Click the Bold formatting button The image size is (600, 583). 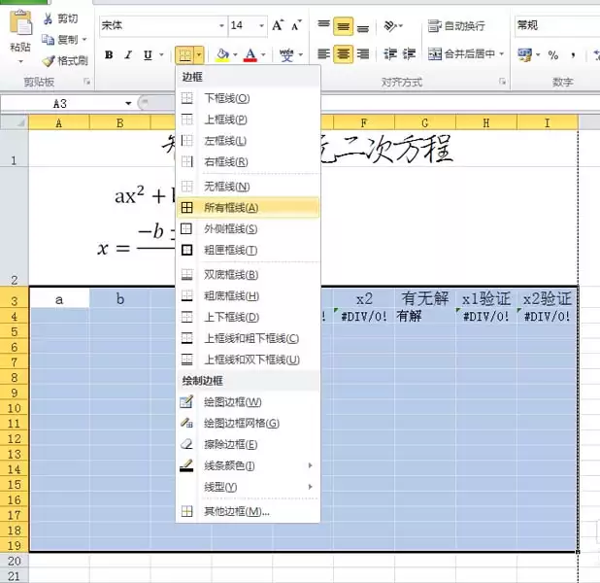(x=109, y=55)
